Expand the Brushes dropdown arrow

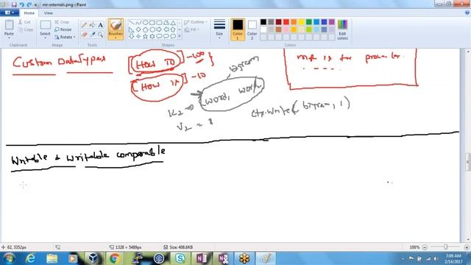116,38
